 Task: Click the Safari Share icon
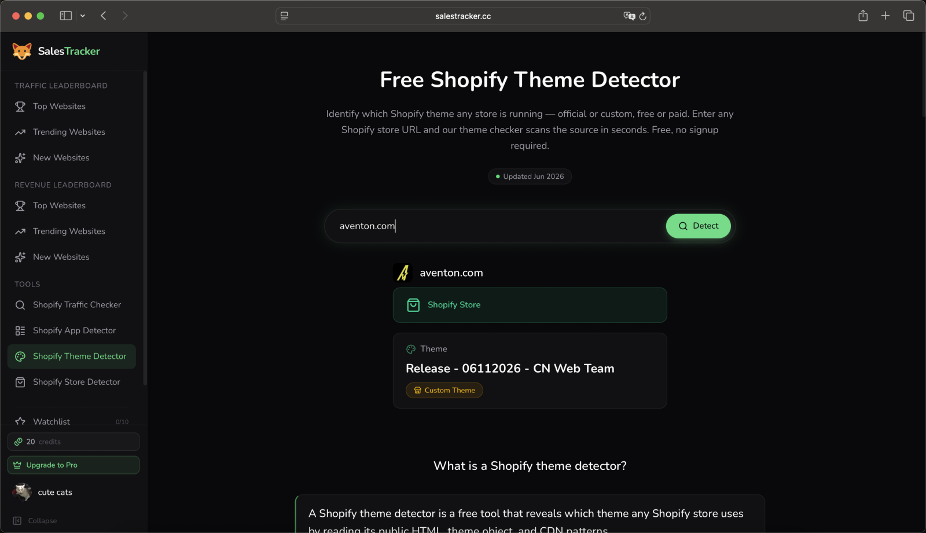click(x=863, y=16)
